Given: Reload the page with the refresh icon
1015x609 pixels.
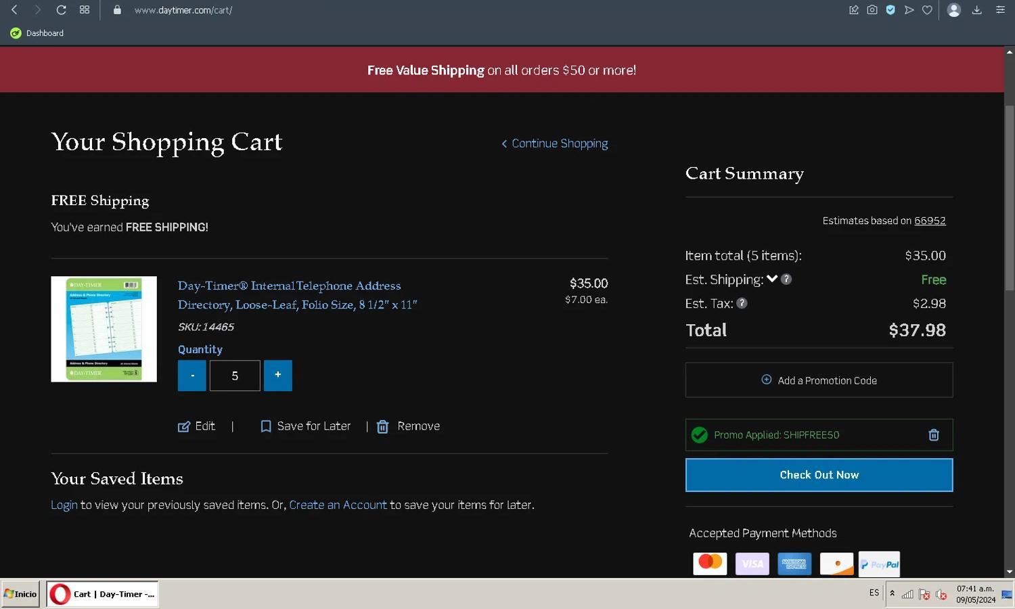Looking at the screenshot, I should click(x=61, y=10).
